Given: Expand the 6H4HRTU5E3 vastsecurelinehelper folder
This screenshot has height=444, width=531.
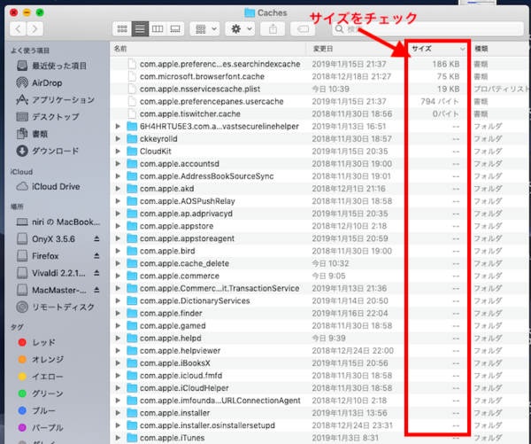Looking at the screenshot, I should (118, 126).
